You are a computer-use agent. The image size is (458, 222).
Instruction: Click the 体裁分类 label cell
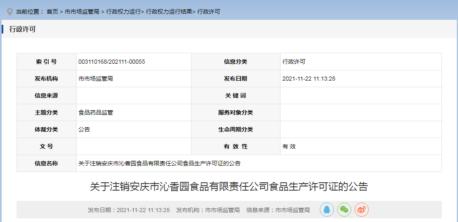click(x=46, y=129)
